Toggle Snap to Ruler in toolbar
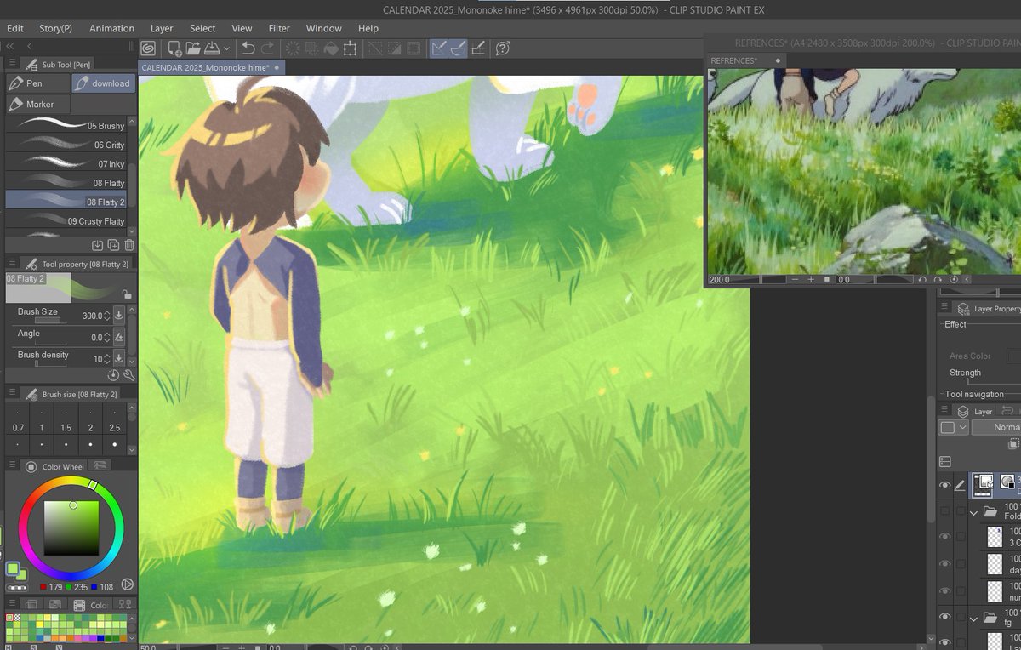Screen dimensions: 1021x650 point(439,48)
